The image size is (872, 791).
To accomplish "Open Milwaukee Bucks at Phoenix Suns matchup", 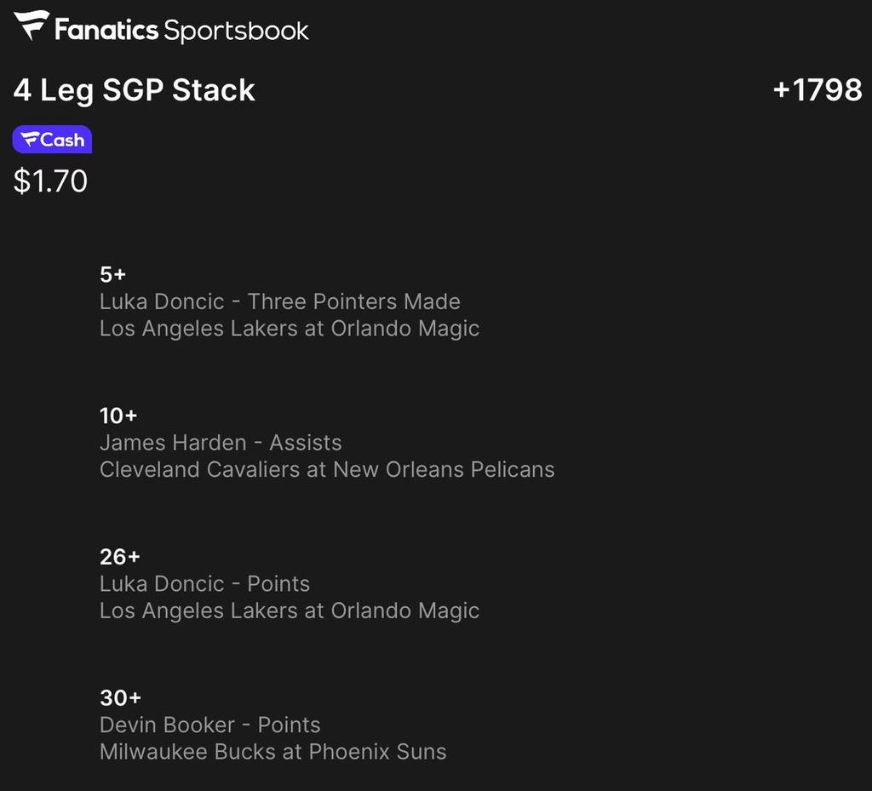I will pos(272,752).
